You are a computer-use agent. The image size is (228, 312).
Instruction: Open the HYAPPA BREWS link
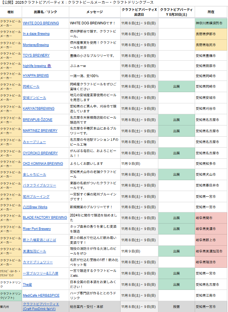pyautogui.click(x=36, y=76)
